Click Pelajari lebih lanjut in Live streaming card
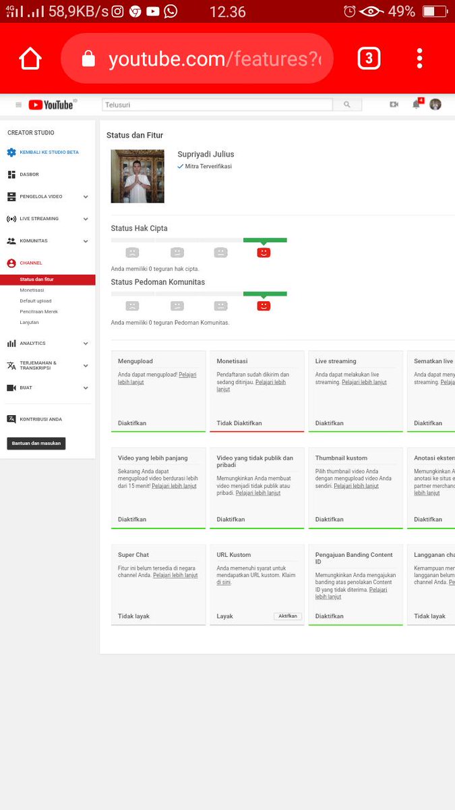The height and width of the screenshot is (810, 455). coord(364,382)
